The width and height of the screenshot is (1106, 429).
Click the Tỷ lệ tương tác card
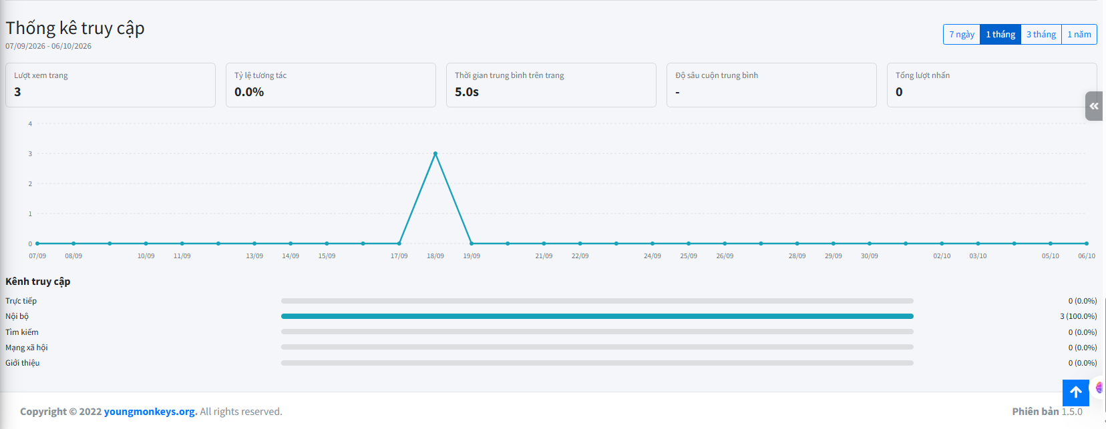click(x=331, y=85)
